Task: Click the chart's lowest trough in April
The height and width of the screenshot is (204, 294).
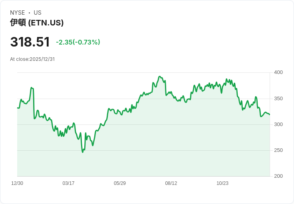Action: [83, 152]
